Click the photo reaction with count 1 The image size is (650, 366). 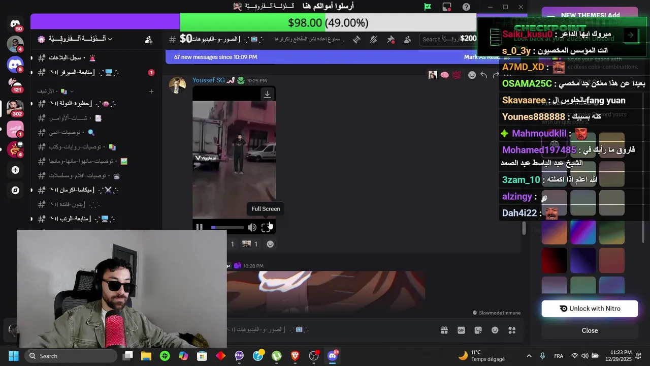click(250, 244)
